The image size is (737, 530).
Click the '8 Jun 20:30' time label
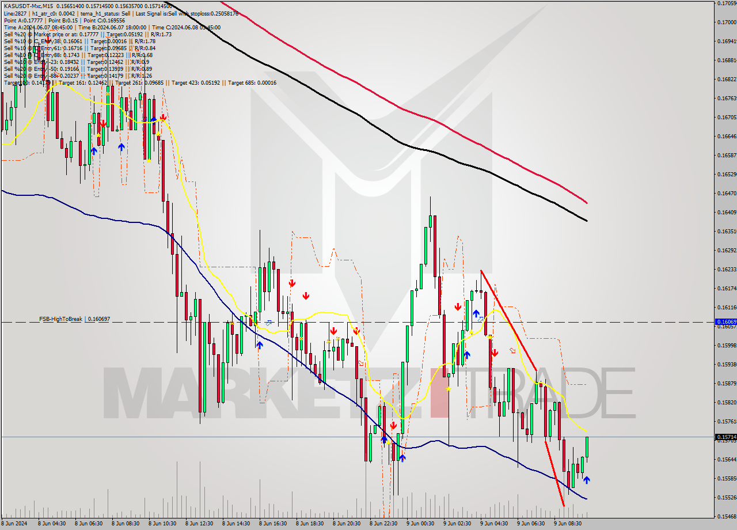pos(346,524)
